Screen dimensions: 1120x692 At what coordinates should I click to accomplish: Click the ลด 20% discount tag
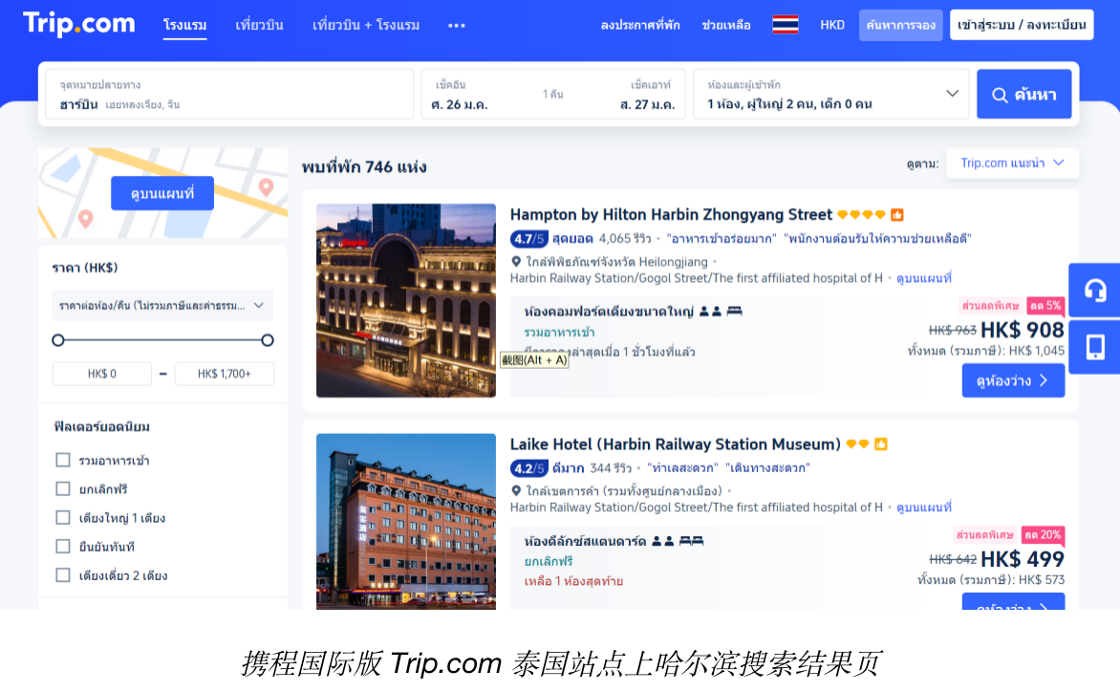pos(1043,535)
